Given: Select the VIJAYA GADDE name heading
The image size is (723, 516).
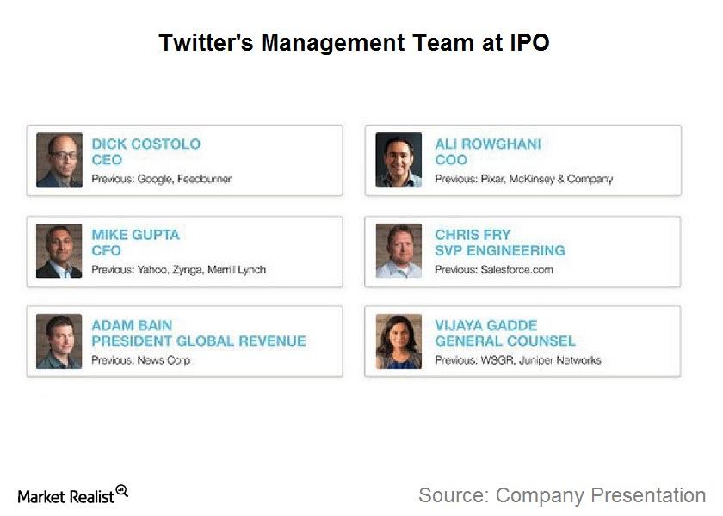Looking at the screenshot, I should 485,325.
